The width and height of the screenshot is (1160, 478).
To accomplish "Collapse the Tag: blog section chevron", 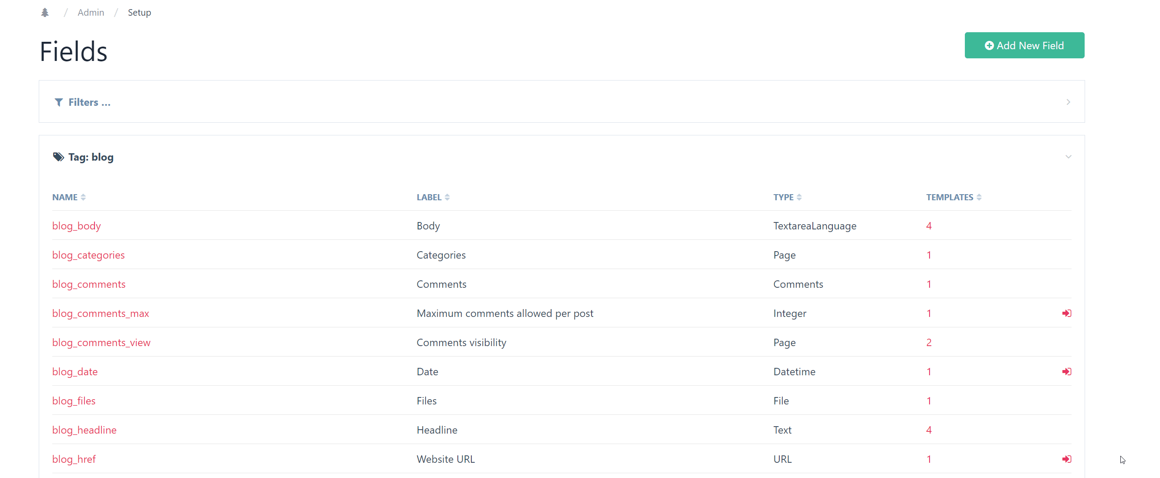I will point(1068,157).
